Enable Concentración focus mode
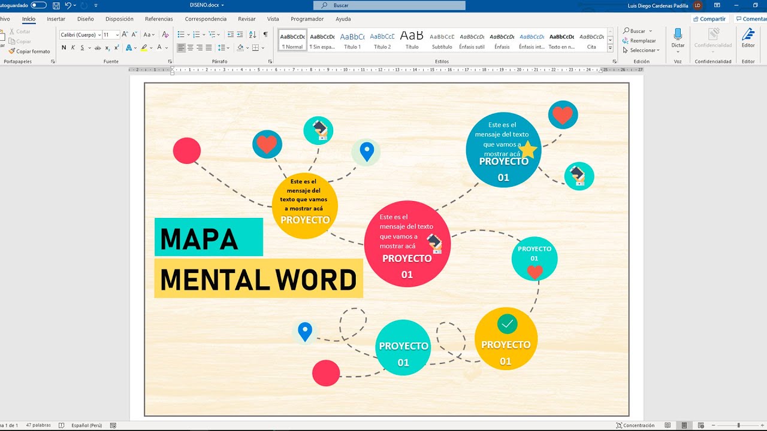Viewport: 767px width, 431px height. [634, 426]
